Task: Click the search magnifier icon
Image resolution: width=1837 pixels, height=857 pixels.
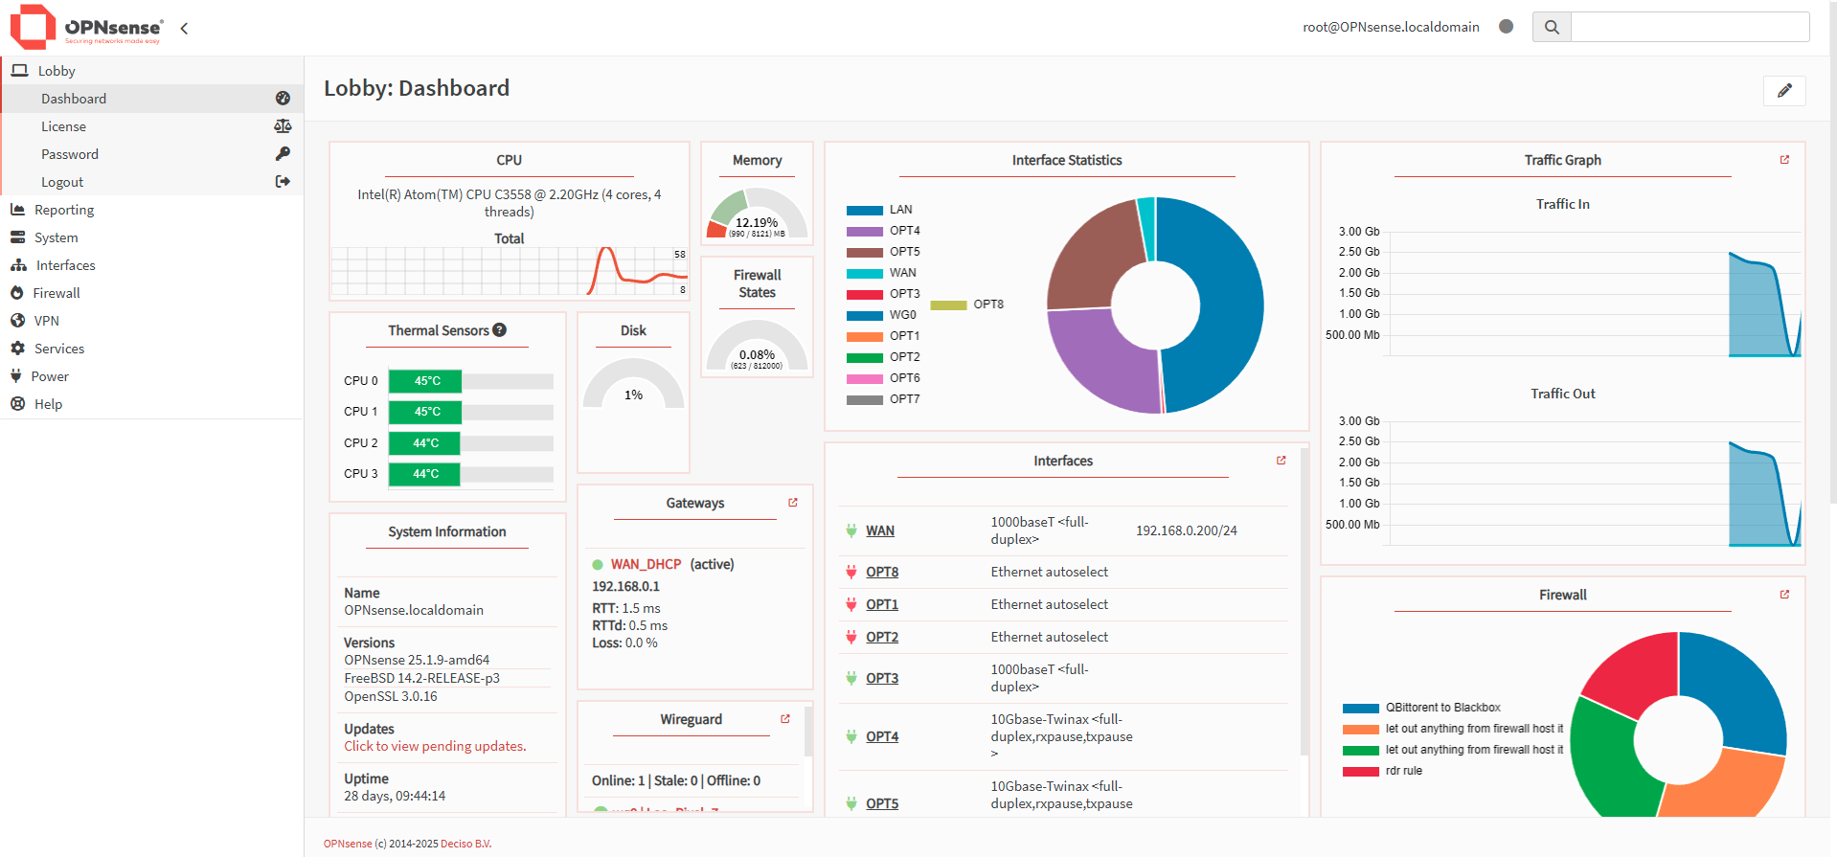Action: point(1552,27)
